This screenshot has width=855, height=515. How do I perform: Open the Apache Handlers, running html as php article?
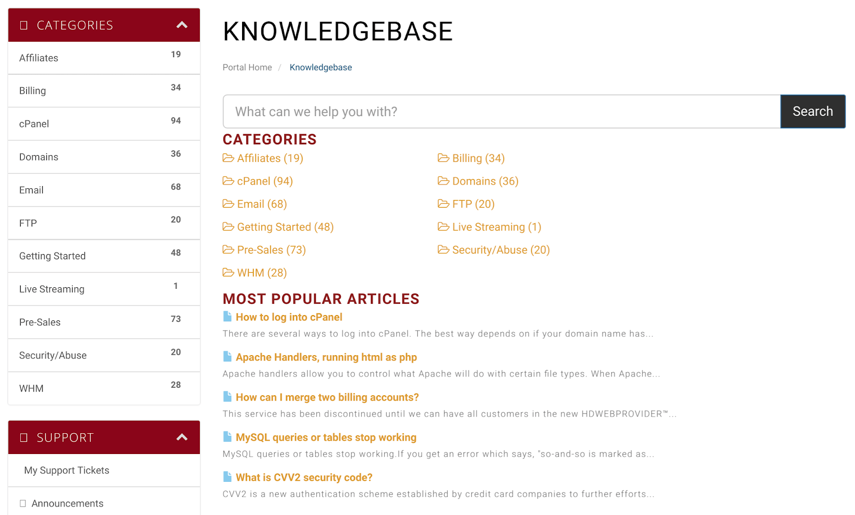click(x=326, y=357)
